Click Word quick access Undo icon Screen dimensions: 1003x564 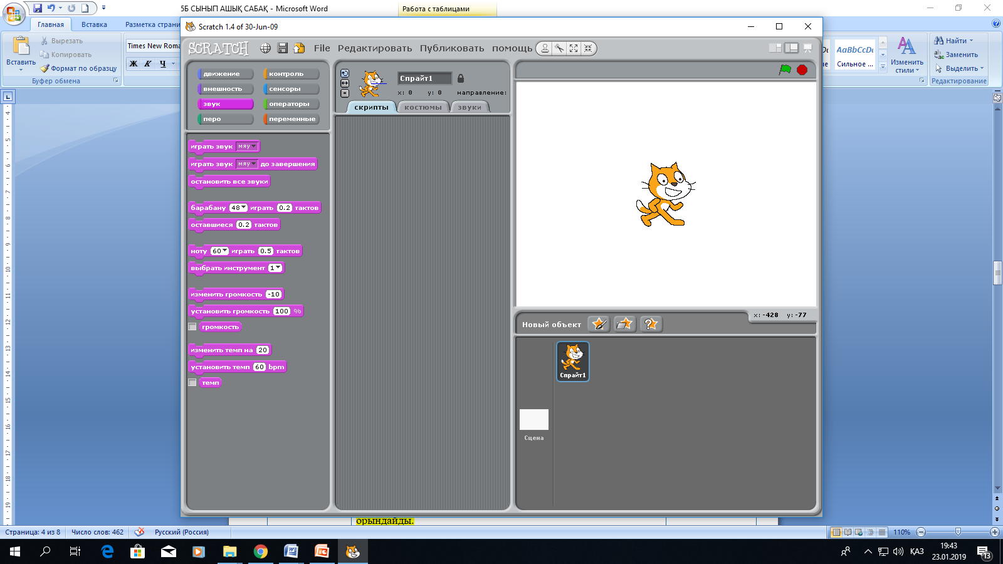coord(51,8)
